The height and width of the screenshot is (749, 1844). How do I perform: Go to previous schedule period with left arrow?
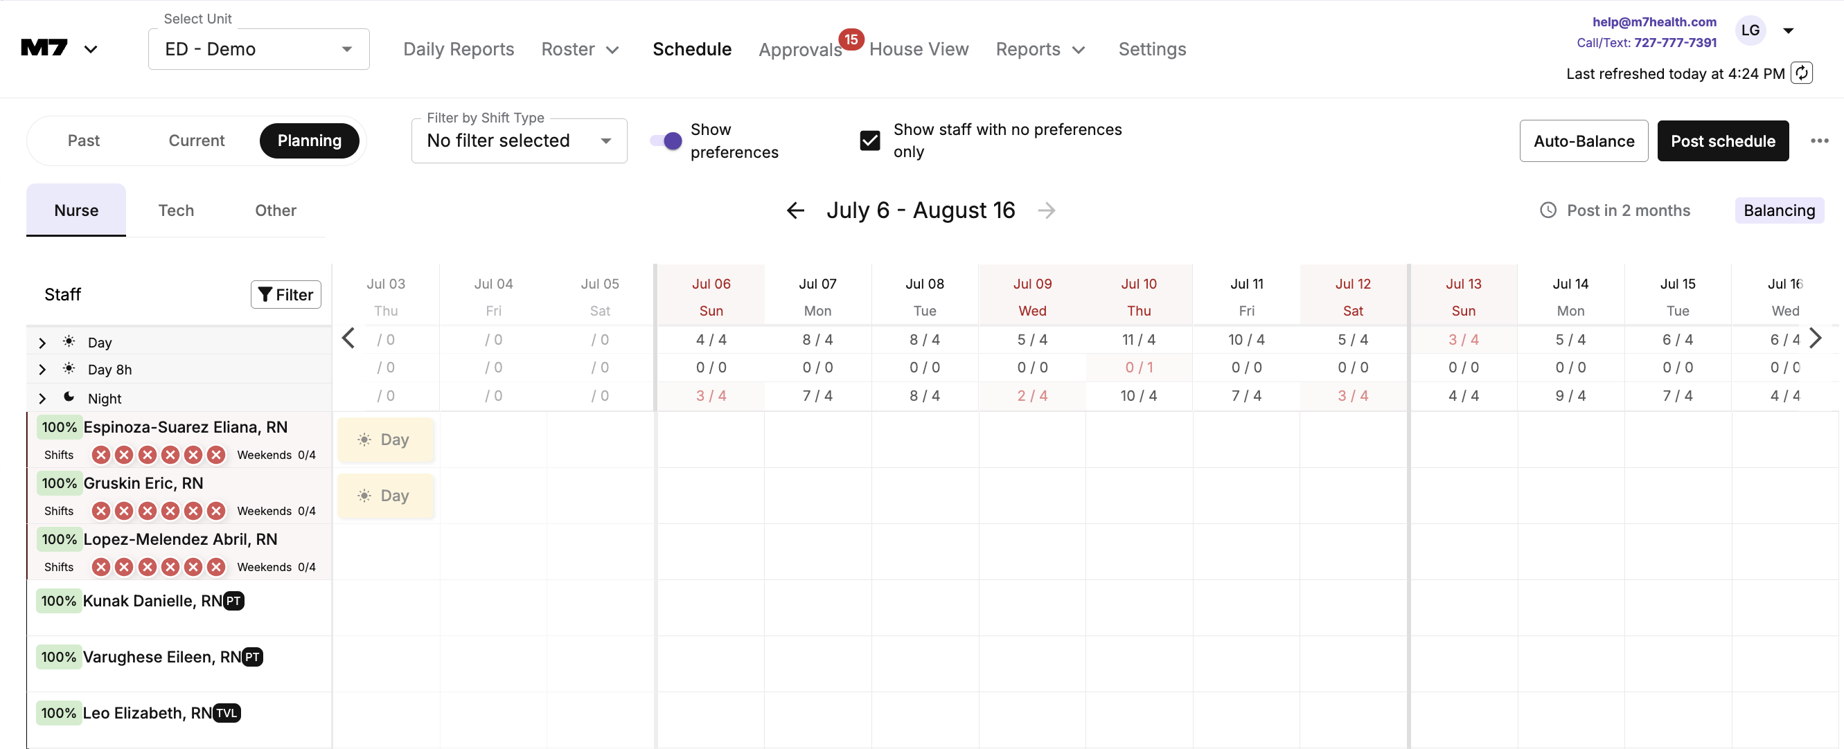[795, 210]
